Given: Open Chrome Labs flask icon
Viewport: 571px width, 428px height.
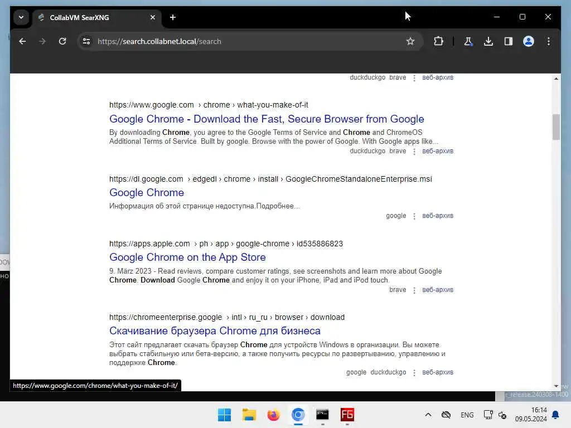Looking at the screenshot, I should point(468,41).
